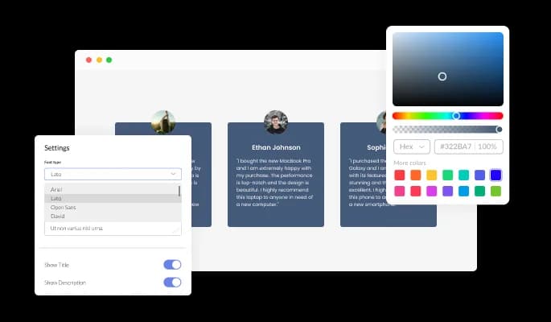Viewport: 551px width, 322px height.
Task: Choose Open Sans from the font list
Action: pyautogui.click(x=112, y=208)
